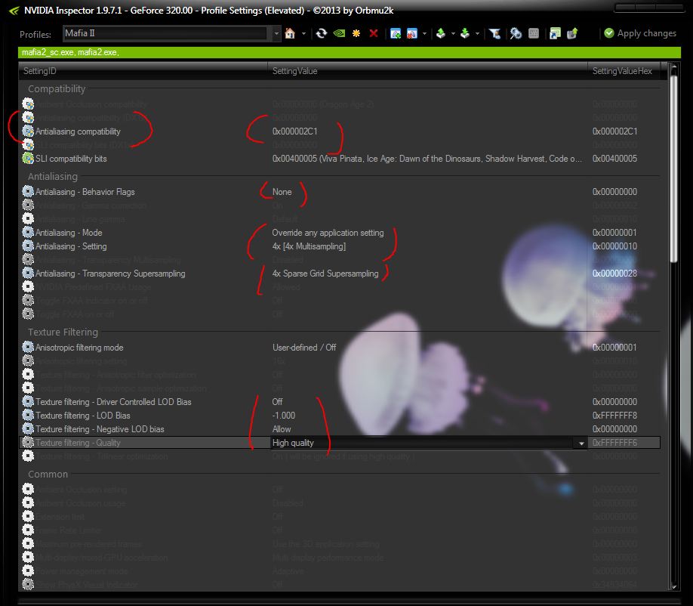Click gear icon for Antialiasing - Behavior Flags
Screen dimensions: 693x606
(28, 191)
